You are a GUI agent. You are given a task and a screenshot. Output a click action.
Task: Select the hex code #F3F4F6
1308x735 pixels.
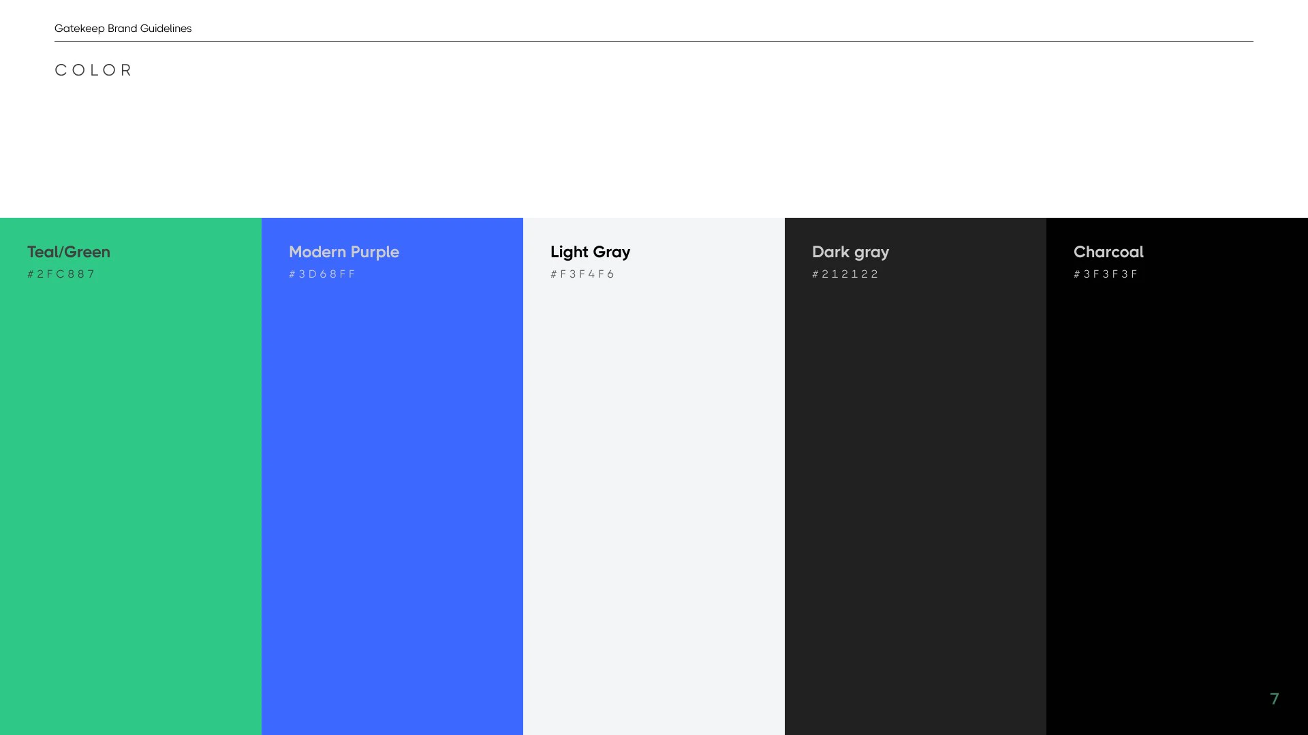click(x=582, y=274)
